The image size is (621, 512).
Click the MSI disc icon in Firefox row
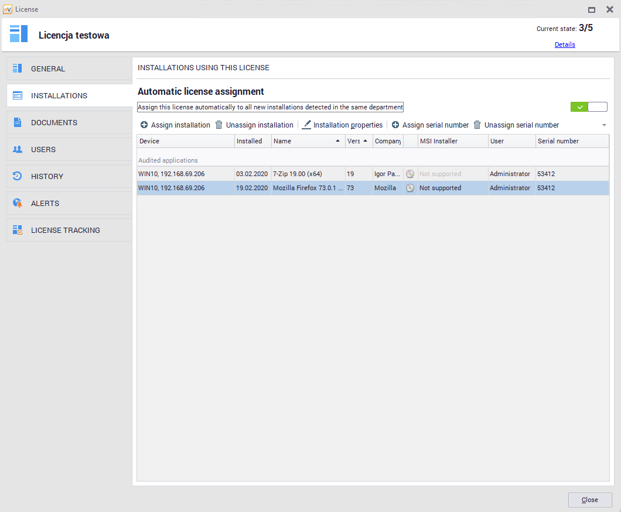(410, 188)
